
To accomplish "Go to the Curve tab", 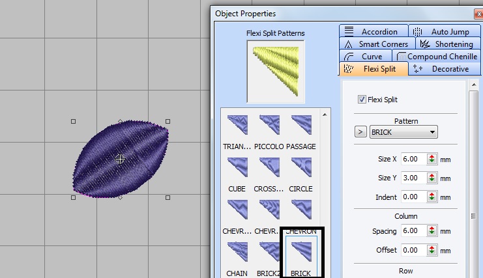I will pyautogui.click(x=365, y=57).
